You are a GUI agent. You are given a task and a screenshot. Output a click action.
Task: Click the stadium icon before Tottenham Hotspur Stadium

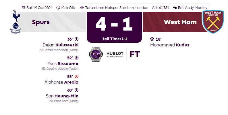pos(82,7)
